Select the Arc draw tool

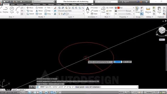click(x=17, y=10)
